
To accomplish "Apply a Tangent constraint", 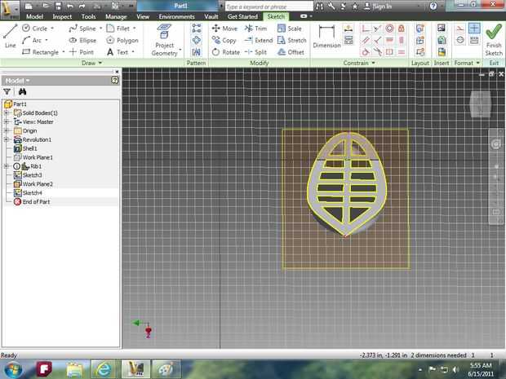I will (x=366, y=52).
